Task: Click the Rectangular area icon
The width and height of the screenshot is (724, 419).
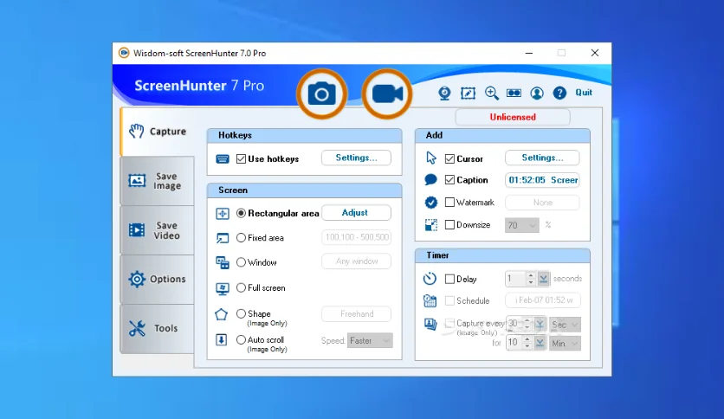Action: pyautogui.click(x=222, y=214)
